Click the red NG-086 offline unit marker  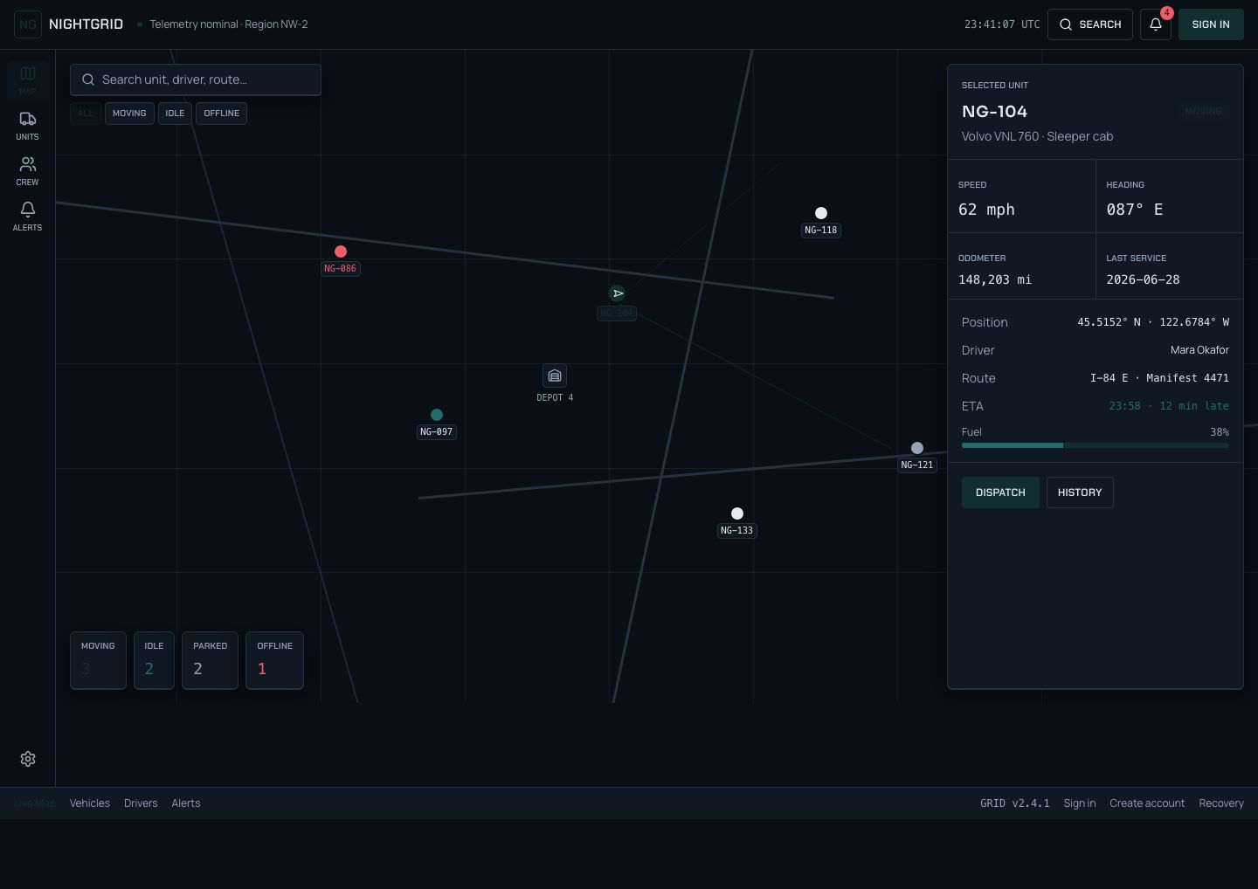coord(341,252)
